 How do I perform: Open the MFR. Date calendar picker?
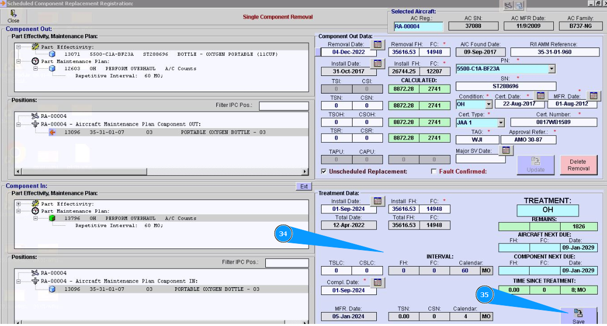coord(594,96)
